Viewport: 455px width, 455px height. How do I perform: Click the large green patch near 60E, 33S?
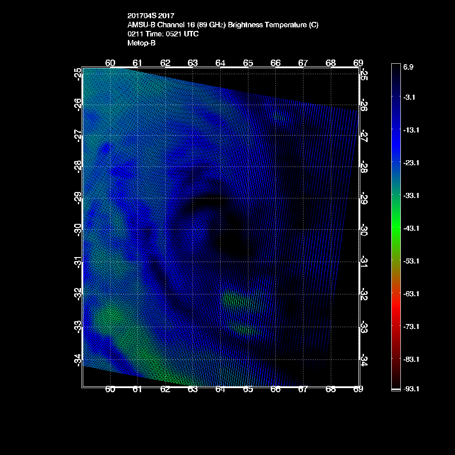pyautogui.click(x=108, y=318)
